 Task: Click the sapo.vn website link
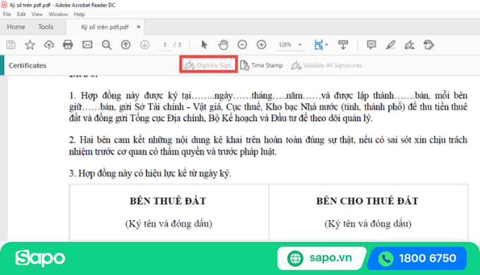(322, 258)
